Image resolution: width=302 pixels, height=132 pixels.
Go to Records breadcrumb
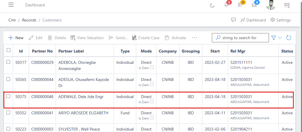tap(29, 20)
